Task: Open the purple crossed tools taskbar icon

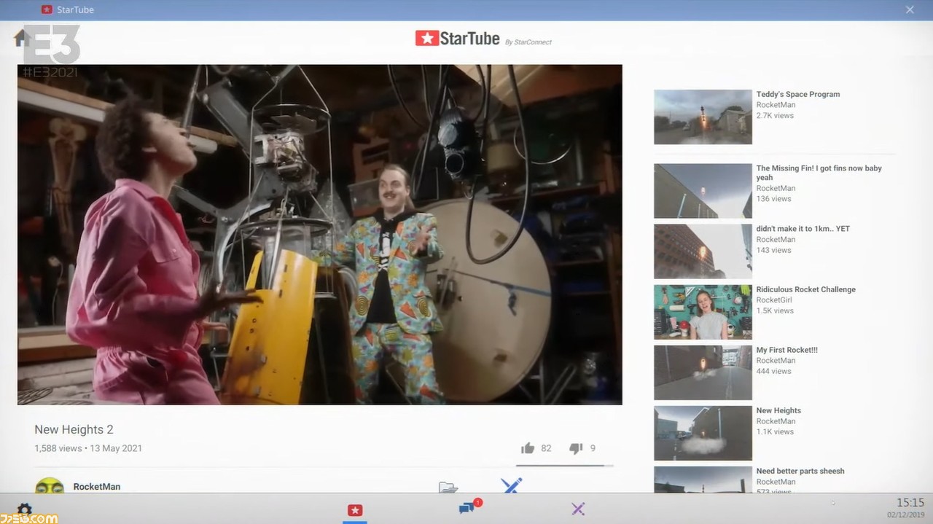Action: tap(578, 509)
